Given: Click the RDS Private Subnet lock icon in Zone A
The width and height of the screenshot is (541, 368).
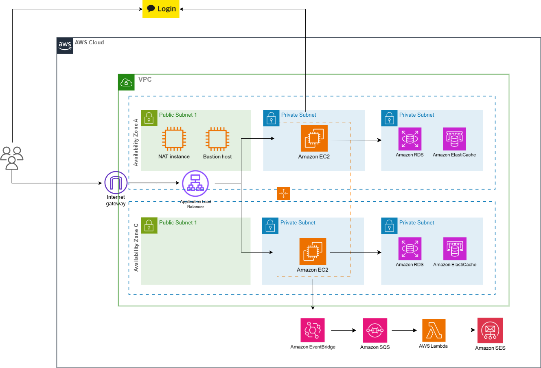Looking at the screenshot, I should click(x=389, y=118).
